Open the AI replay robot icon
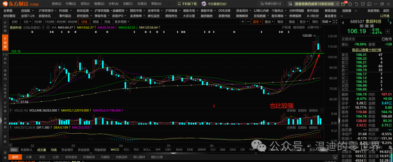The height and width of the screenshot is (162, 393). tap(204, 4)
